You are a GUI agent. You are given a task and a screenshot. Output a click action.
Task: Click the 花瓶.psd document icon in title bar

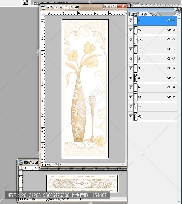pyautogui.click(x=43, y=7)
